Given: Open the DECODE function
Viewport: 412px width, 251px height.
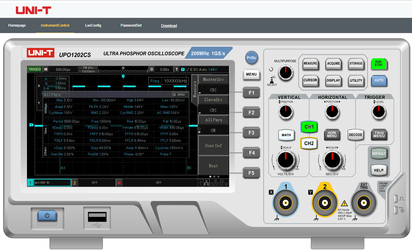Looking at the screenshot, I should coord(356,135).
